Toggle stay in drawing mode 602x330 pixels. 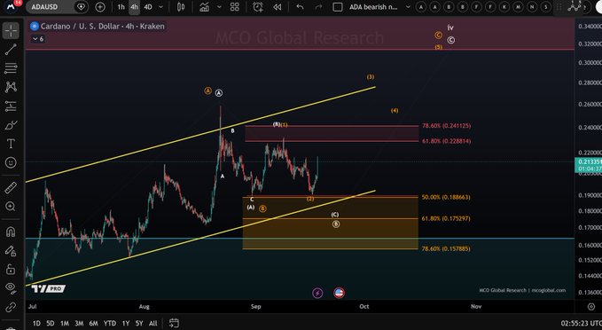click(11, 251)
